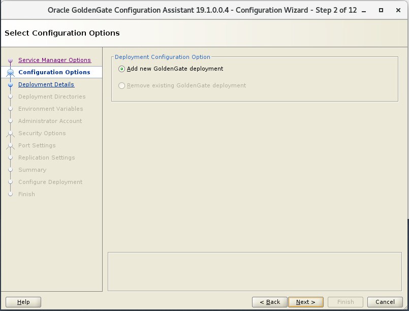Viewport: 409px width, 311px height.
Task: Click Summary step label
Action: click(x=32, y=170)
